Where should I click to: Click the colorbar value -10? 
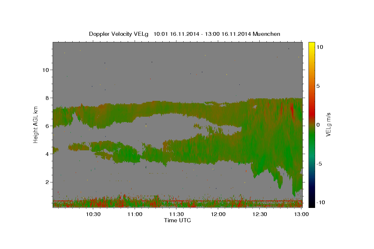(321, 202)
